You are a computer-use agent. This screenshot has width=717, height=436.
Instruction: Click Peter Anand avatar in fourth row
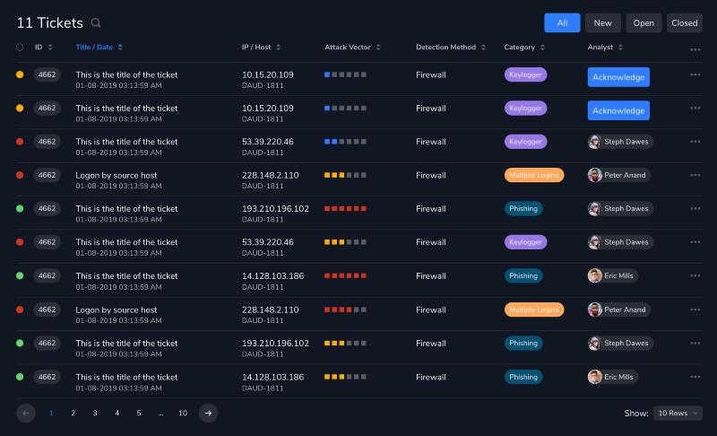(x=594, y=175)
